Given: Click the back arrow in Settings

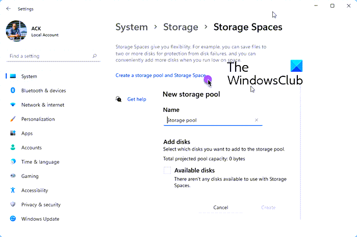Looking at the screenshot, I should [x=9, y=9].
